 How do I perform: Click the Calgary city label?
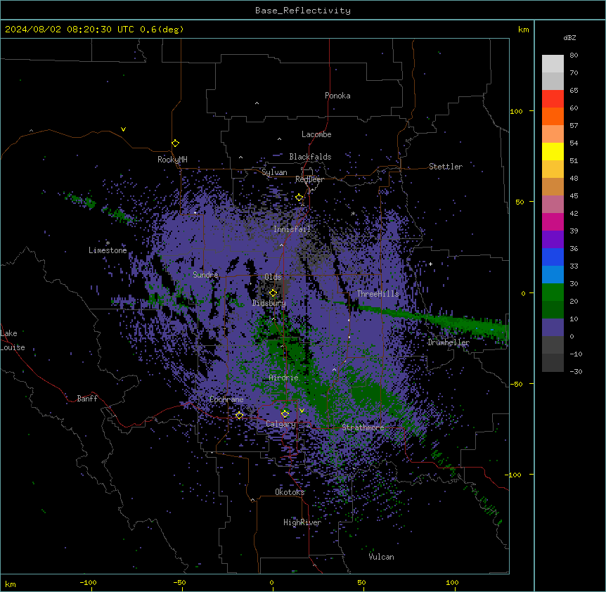pyautogui.click(x=281, y=424)
